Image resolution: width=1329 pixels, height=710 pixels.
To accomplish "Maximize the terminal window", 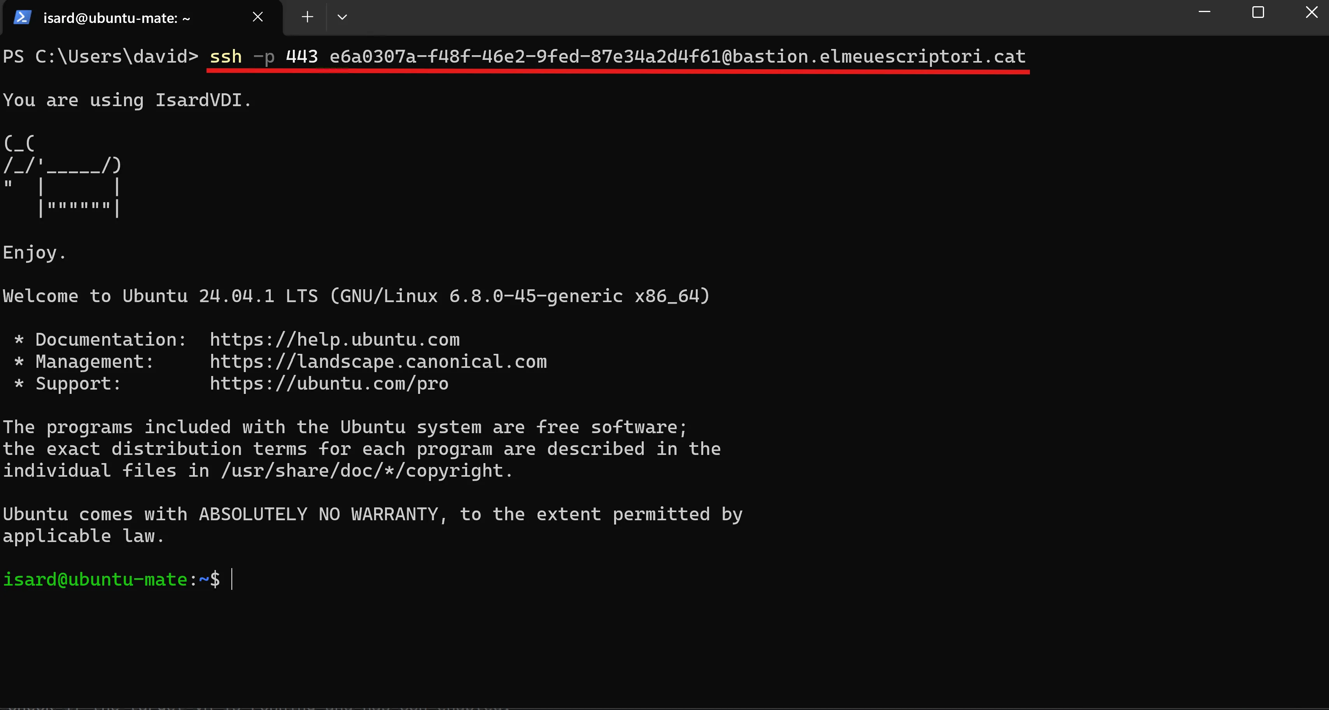I will (x=1258, y=12).
